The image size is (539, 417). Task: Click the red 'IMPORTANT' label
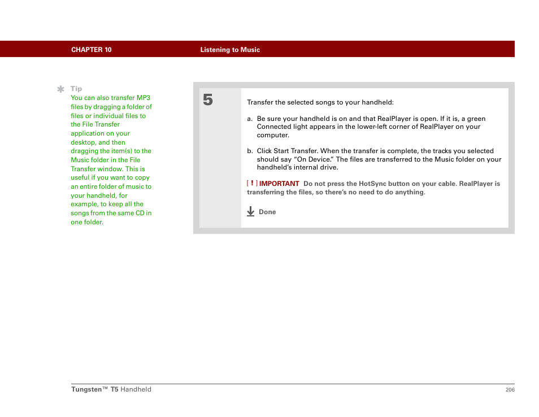(279, 184)
